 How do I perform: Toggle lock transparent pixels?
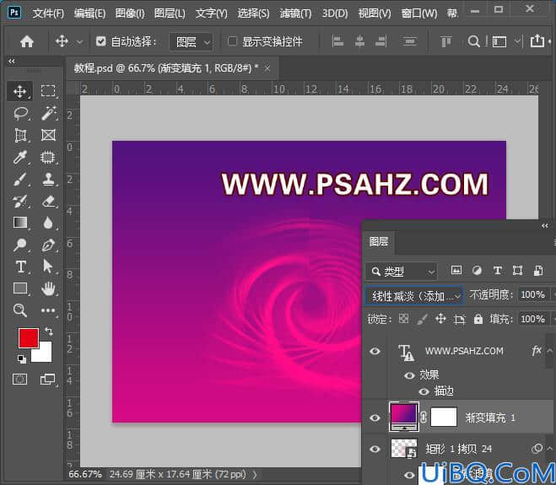coord(403,319)
